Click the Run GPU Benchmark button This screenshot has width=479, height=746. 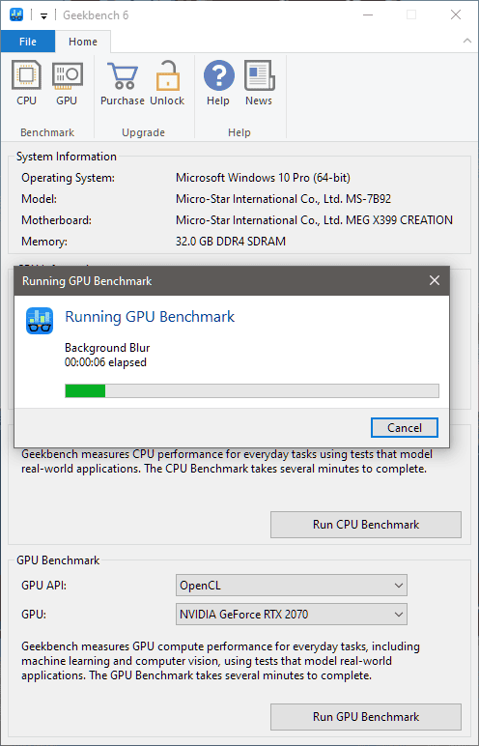click(366, 716)
